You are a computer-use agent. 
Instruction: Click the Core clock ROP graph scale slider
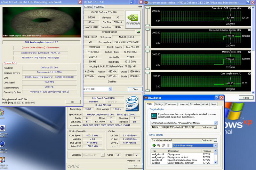[x=148, y=17]
